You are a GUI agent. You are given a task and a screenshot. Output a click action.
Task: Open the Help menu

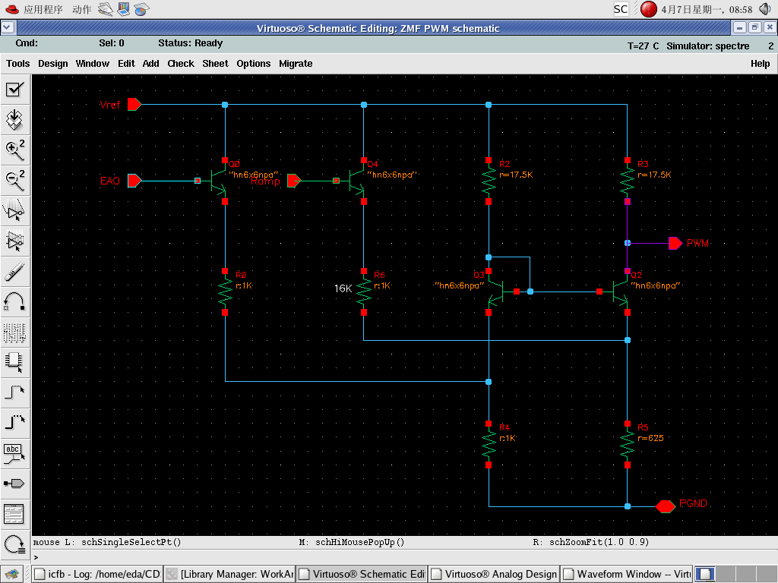tap(760, 64)
